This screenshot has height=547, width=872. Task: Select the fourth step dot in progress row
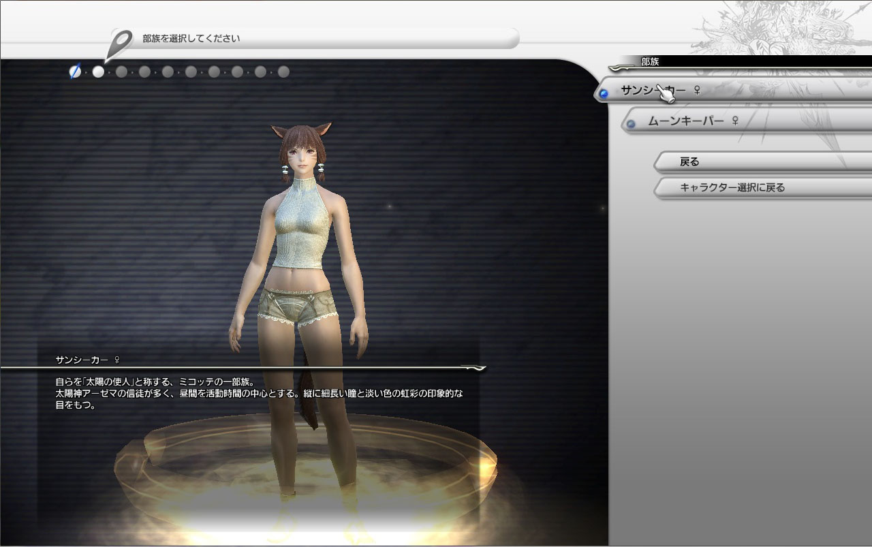(x=144, y=72)
